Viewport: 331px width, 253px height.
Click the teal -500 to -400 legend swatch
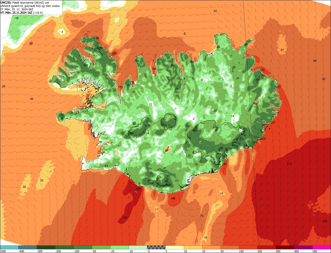[9, 247]
